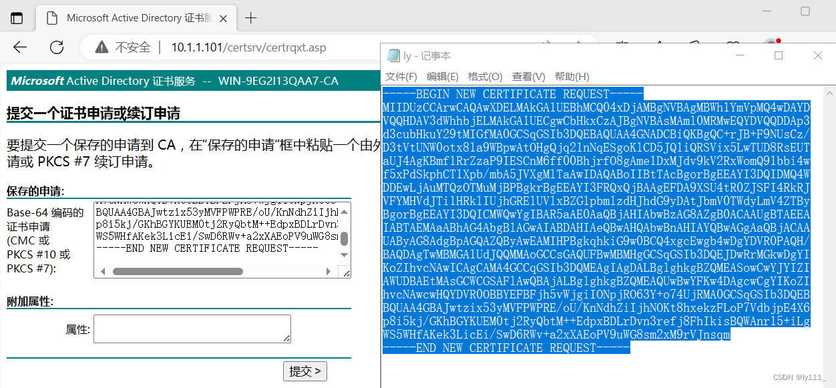Image resolution: width=836 pixels, height=388 pixels.
Task: Open a new browser tab with the plus icon
Action: pos(251,18)
